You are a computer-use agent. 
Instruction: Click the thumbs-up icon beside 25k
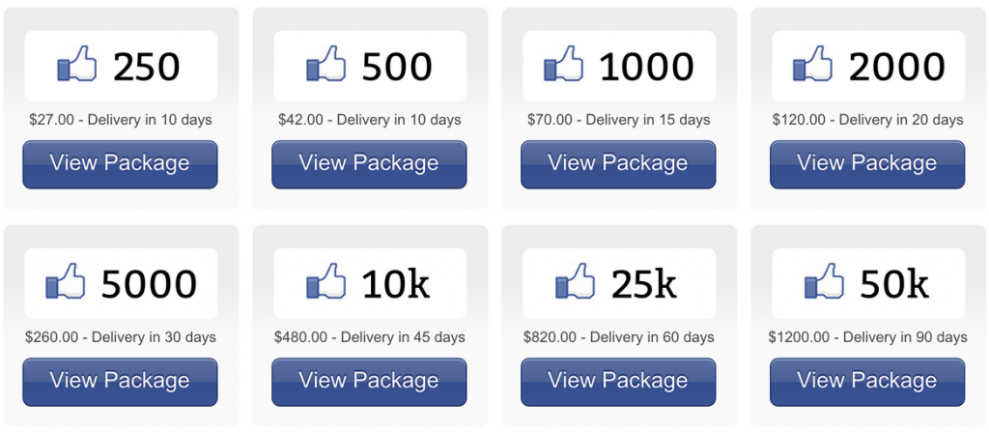pyautogui.click(x=576, y=281)
